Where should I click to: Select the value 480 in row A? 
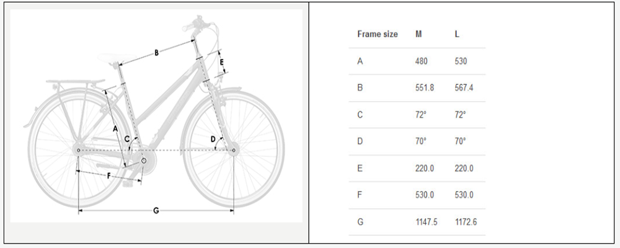[421, 61]
